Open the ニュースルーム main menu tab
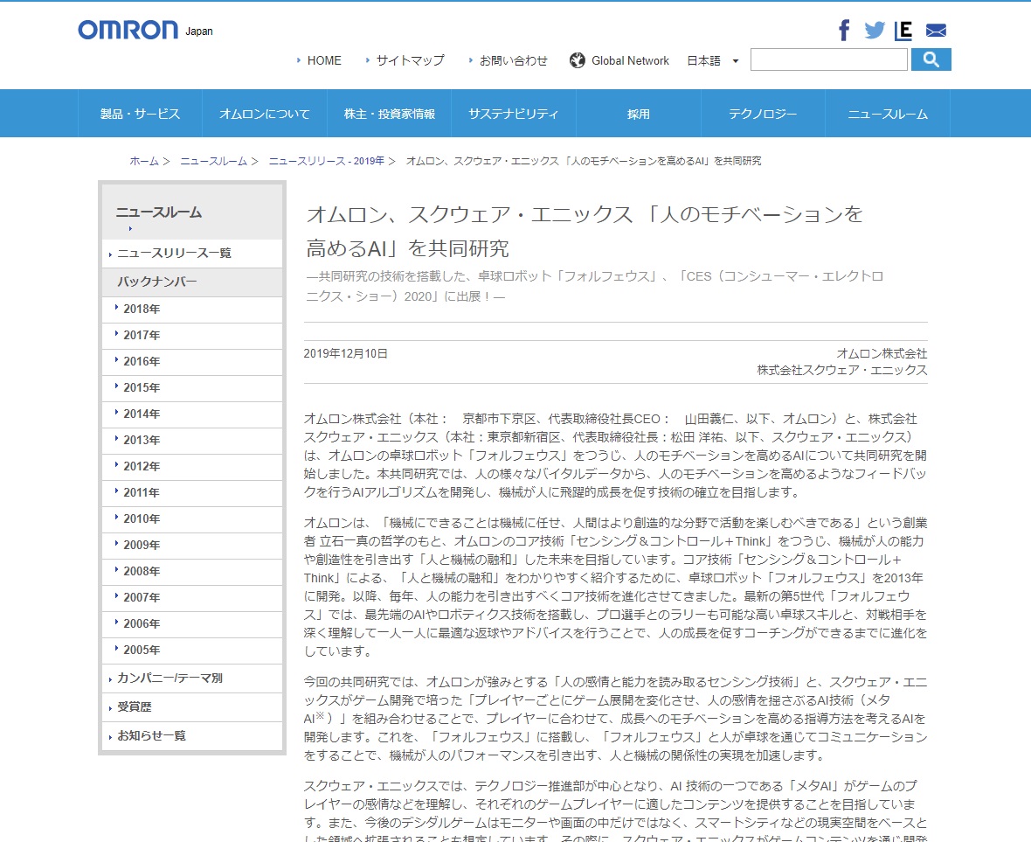The width and height of the screenshot is (1031, 842). (x=888, y=114)
